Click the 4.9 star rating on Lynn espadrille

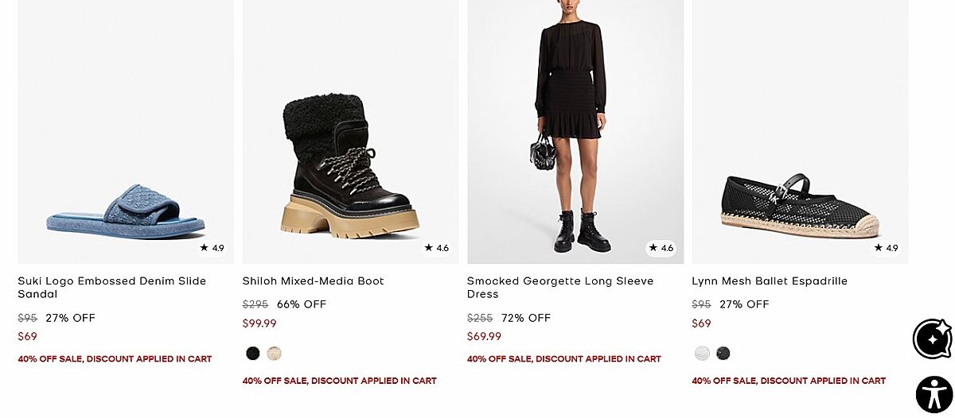[886, 248]
